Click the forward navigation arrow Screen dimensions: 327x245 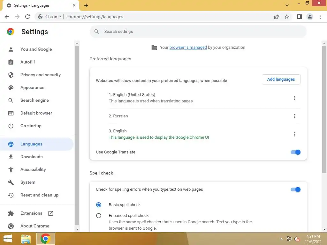(x=17, y=17)
